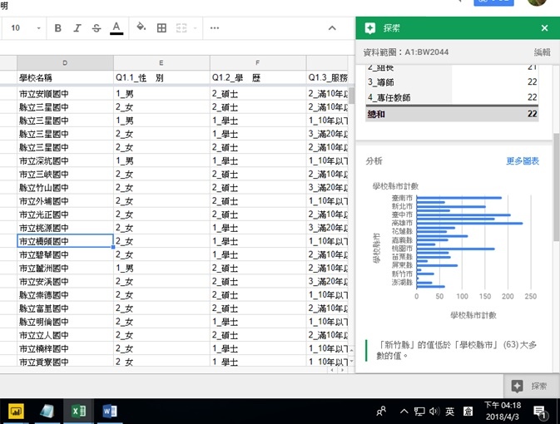This screenshot has width=560, height=424.
Task: Switch input language 英 indicator
Action: point(449,412)
